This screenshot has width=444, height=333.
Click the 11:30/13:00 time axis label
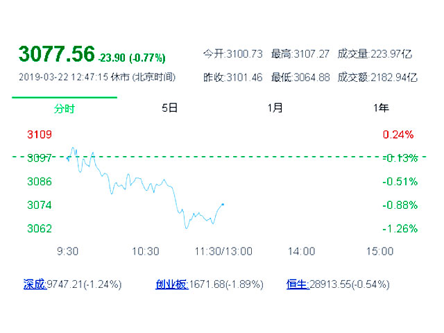coord(223,250)
